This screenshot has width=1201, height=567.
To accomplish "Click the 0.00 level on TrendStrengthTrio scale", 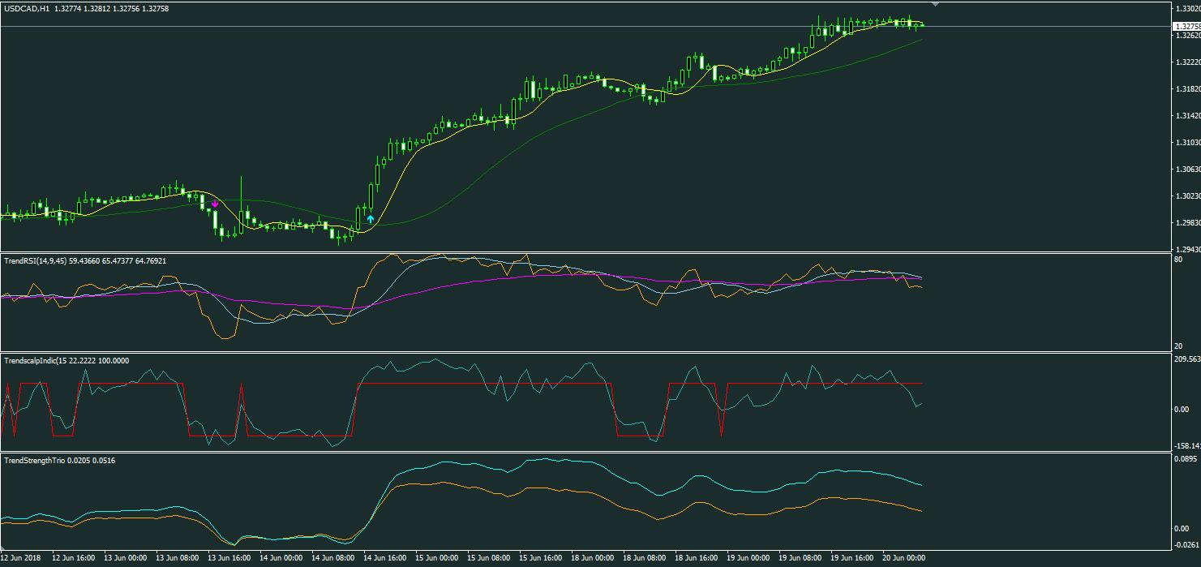I will click(1180, 528).
